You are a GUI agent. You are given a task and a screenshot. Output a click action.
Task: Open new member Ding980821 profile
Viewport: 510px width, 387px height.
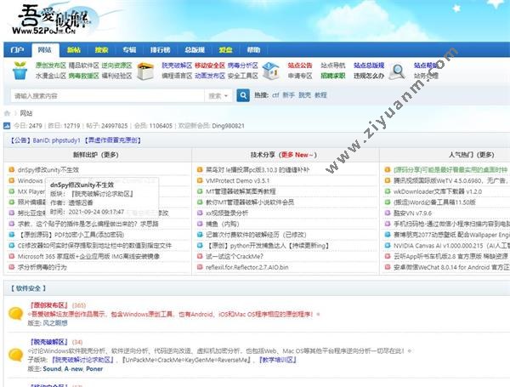pyautogui.click(x=228, y=126)
